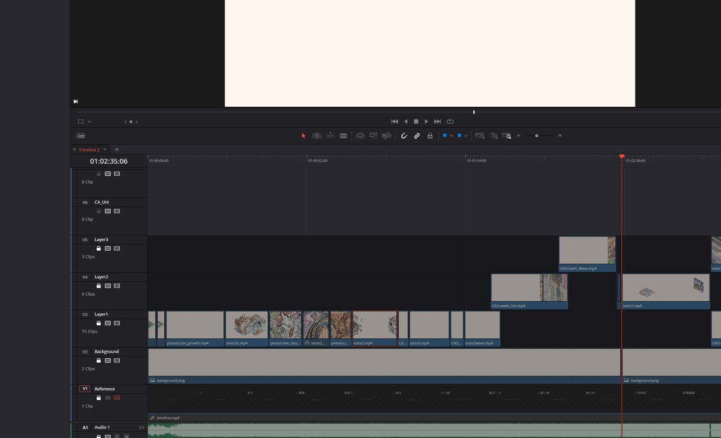Click the Insert Clip icon
Screen dimensions: 721x438
[x=361, y=136]
